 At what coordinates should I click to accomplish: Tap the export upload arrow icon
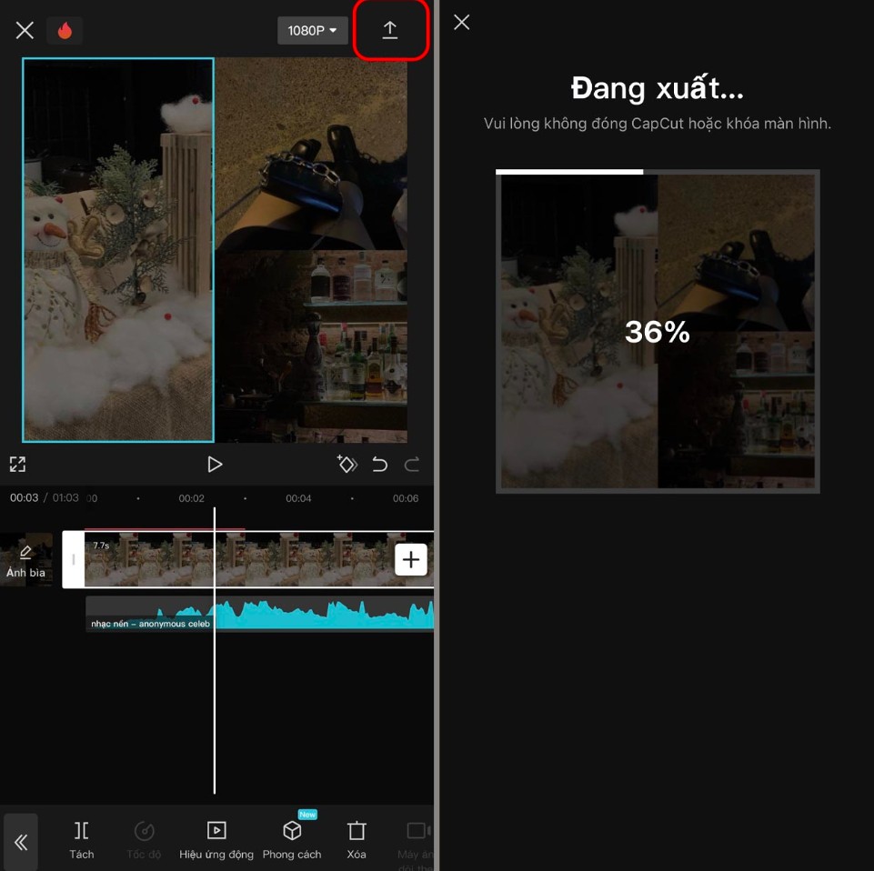tap(389, 30)
